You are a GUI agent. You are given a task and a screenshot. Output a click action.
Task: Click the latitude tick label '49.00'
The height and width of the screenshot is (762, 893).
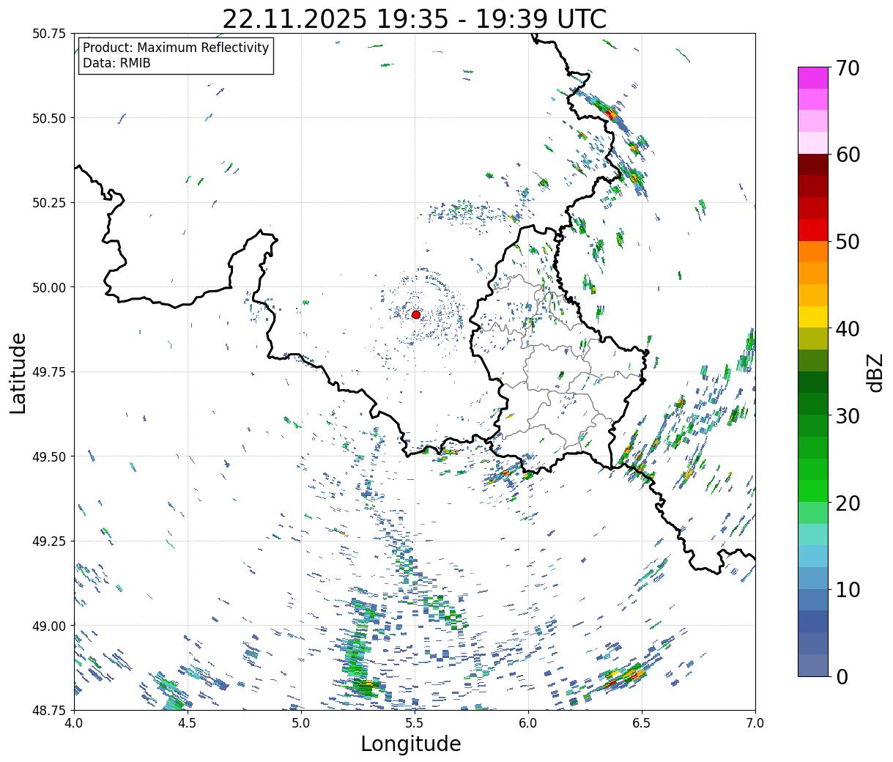pyautogui.click(x=49, y=626)
